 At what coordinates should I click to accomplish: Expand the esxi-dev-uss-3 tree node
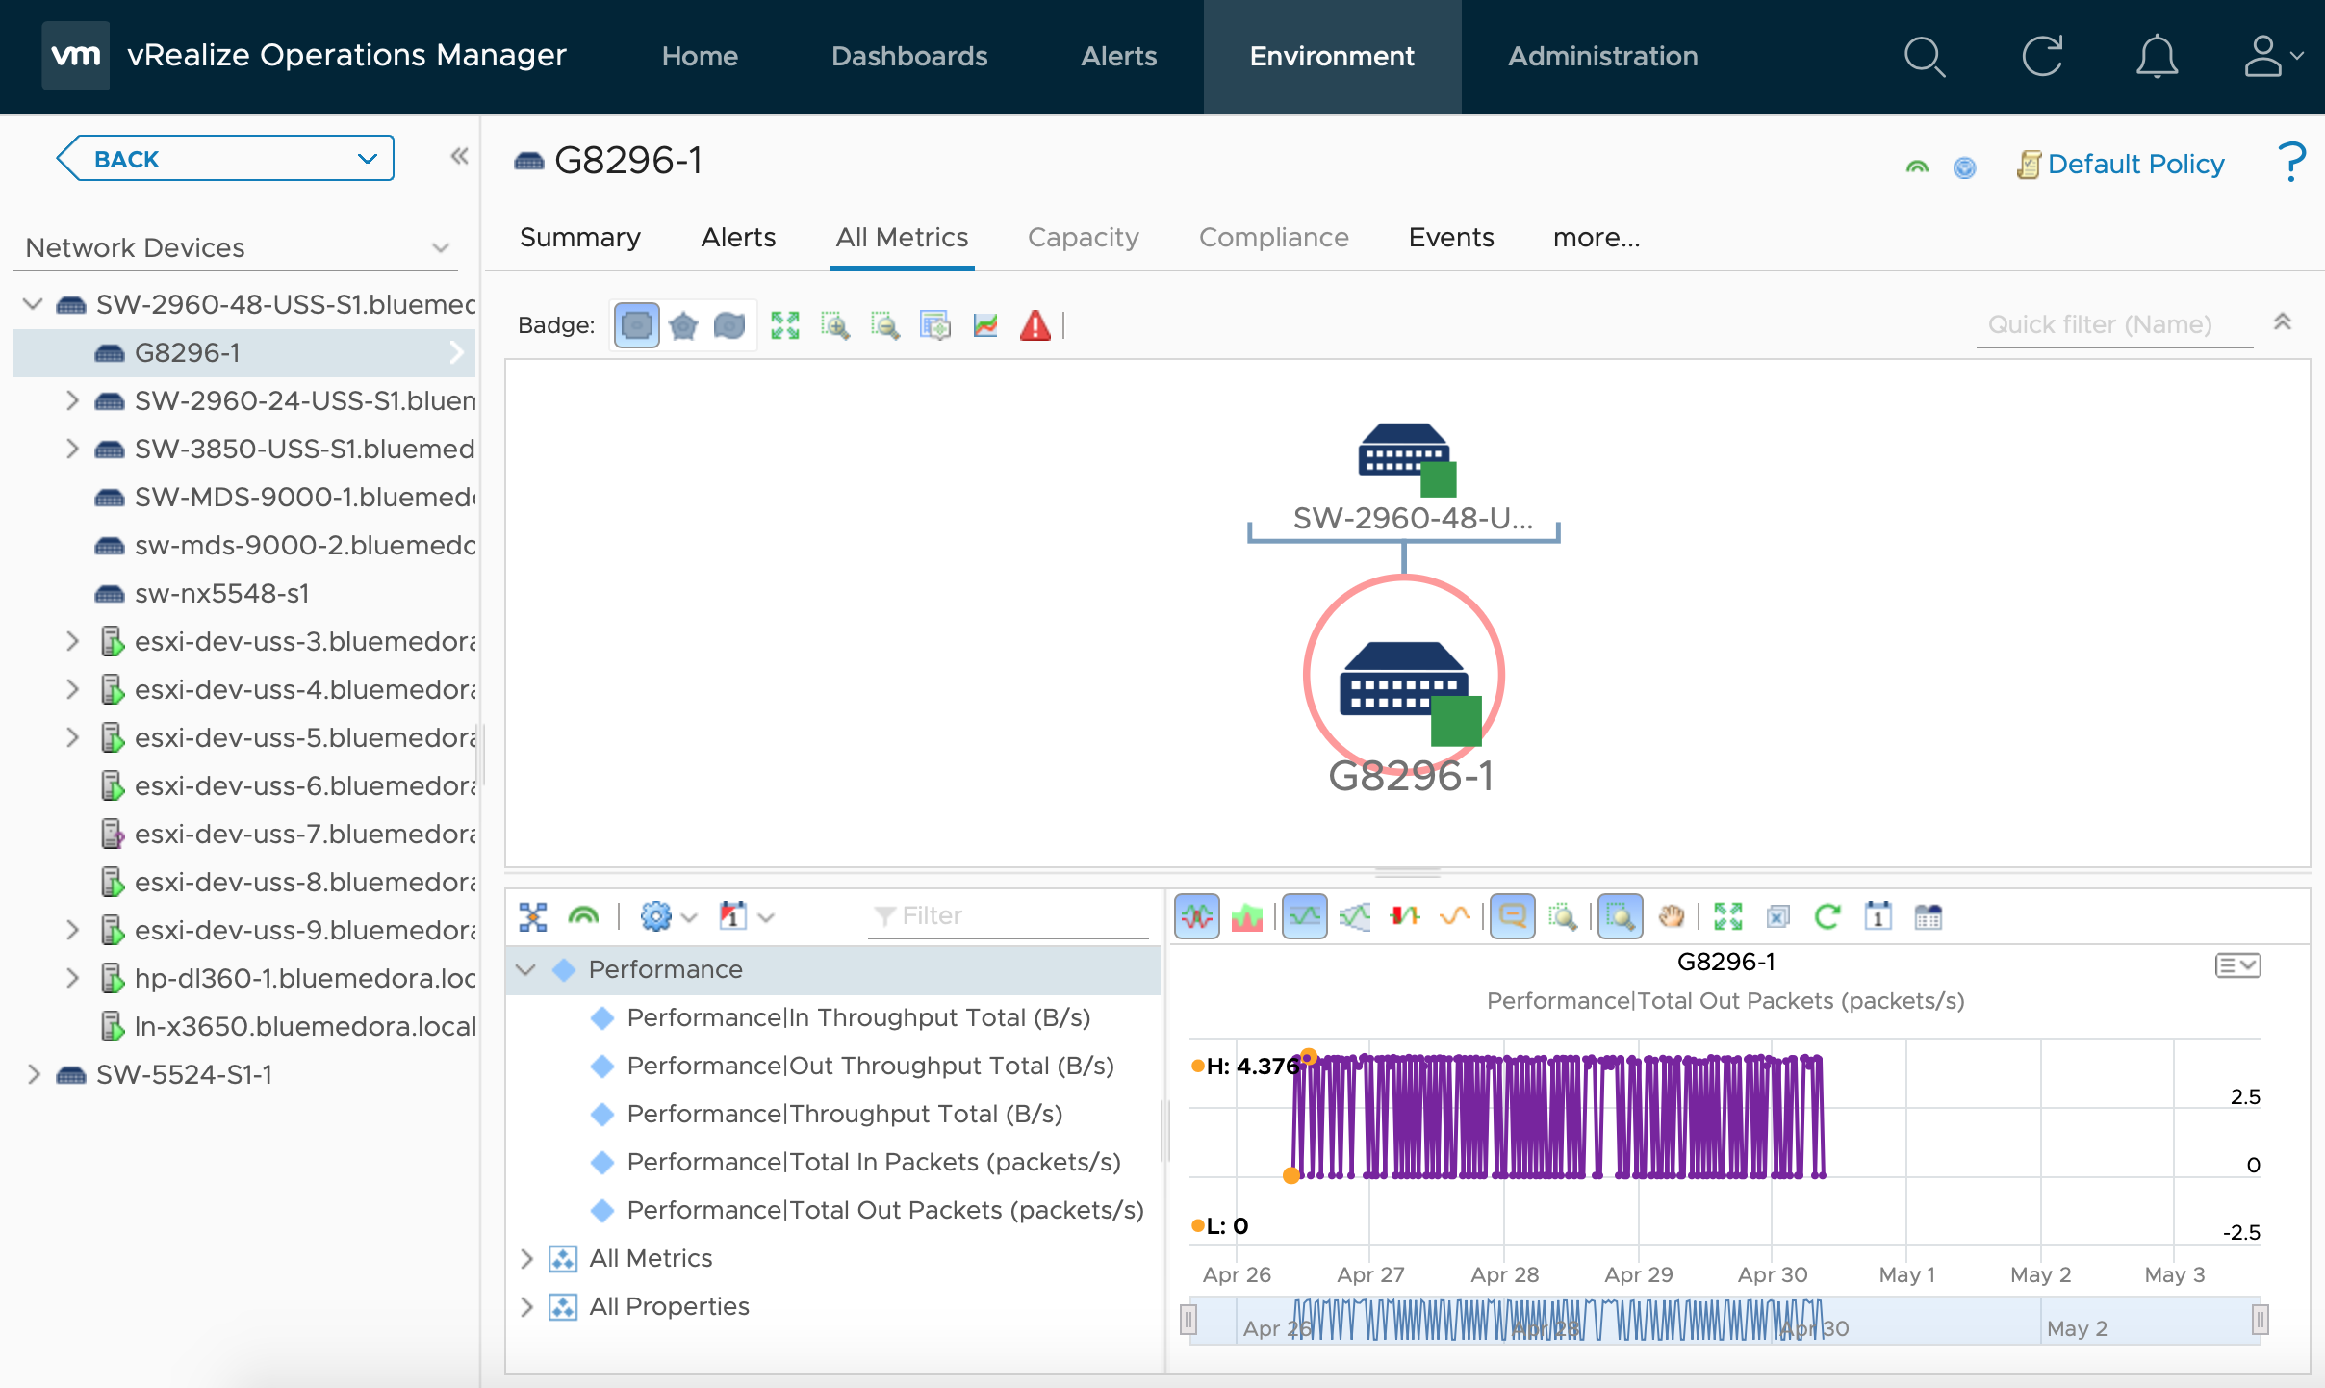point(72,641)
